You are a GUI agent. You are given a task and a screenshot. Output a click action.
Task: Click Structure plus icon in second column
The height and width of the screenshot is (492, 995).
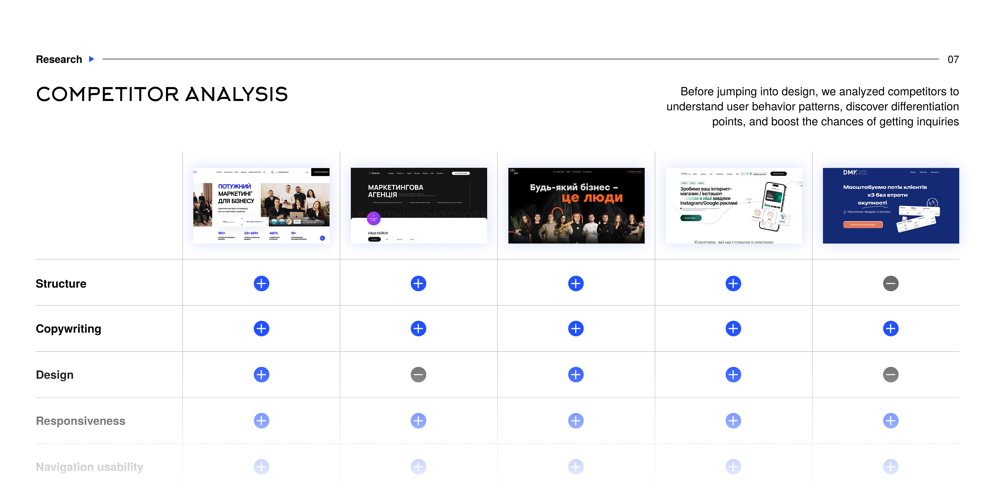tap(418, 284)
